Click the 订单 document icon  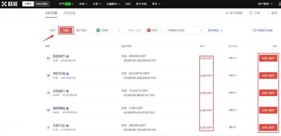coord(251,13)
